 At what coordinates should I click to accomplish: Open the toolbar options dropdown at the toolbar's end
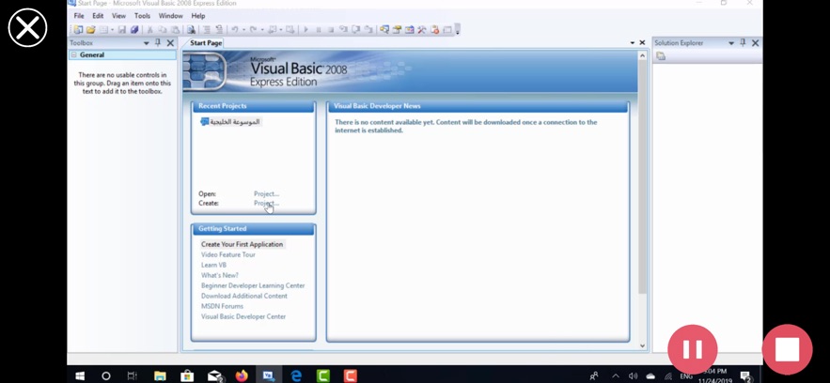458,30
